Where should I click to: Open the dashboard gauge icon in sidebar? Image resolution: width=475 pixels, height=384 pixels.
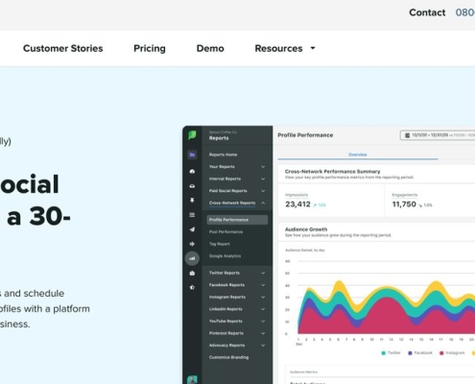192,172
